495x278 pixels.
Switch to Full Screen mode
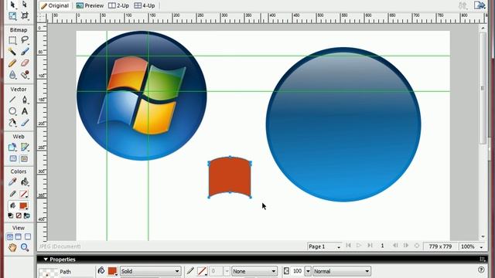(28, 237)
